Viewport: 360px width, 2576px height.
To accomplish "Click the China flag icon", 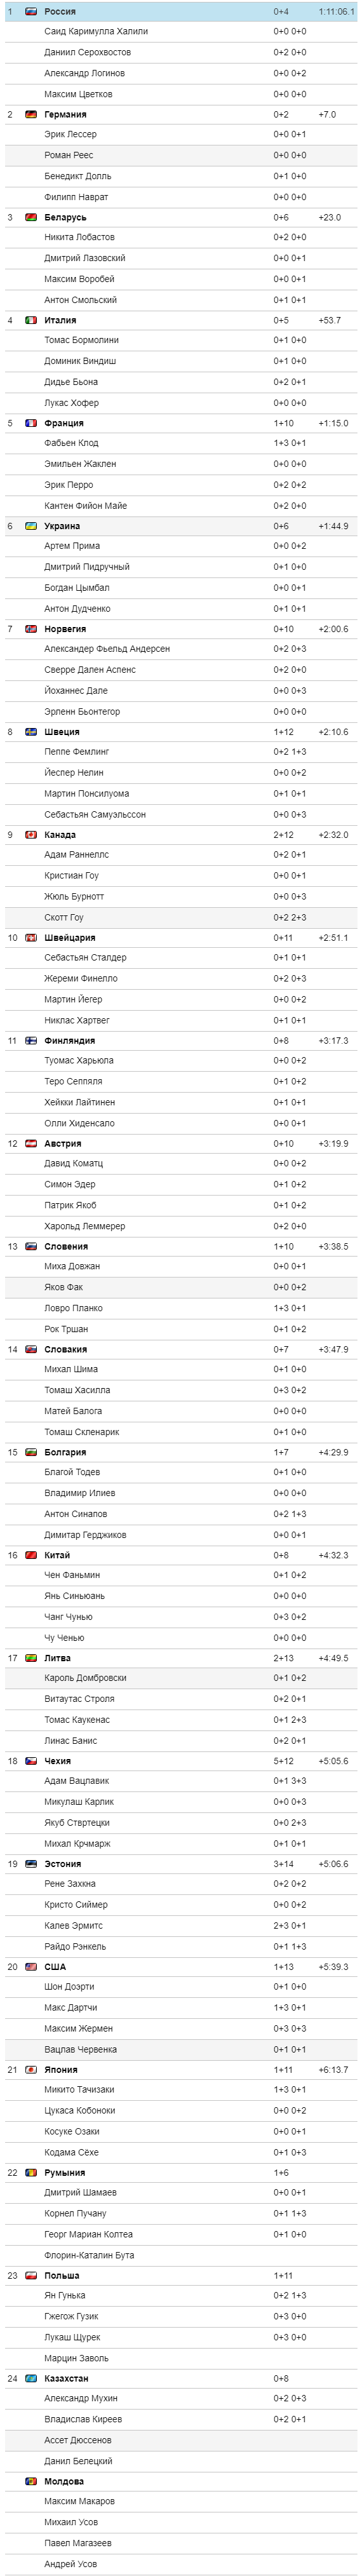I will (x=31, y=1555).
